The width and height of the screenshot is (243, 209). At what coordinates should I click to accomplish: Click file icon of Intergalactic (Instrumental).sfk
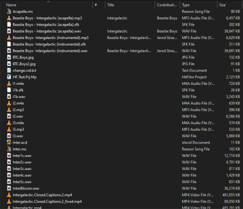[x=9, y=44]
